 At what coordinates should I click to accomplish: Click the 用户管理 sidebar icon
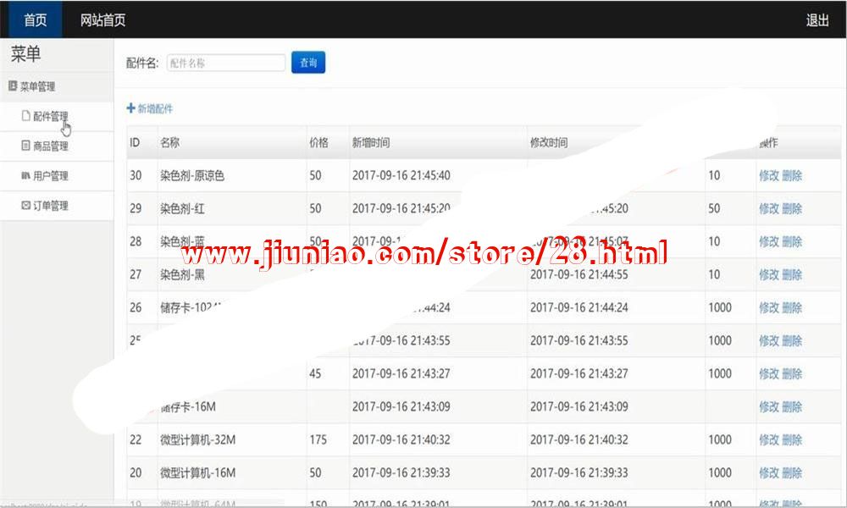25,176
